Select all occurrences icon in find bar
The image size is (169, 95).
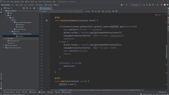click(109, 11)
